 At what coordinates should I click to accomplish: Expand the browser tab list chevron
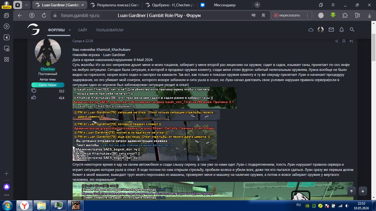[x=26, y=5]
